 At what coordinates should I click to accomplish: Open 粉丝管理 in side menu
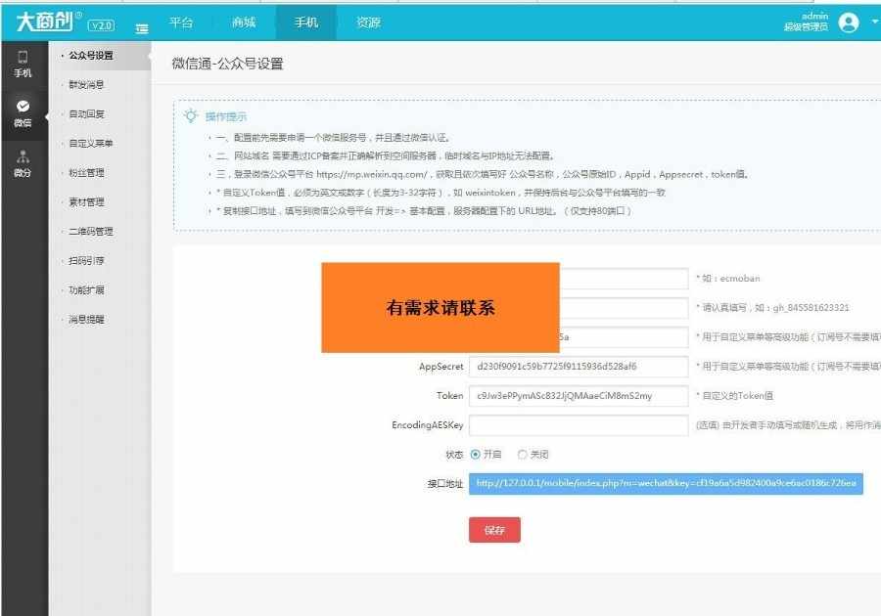click(x=86, y=173)
